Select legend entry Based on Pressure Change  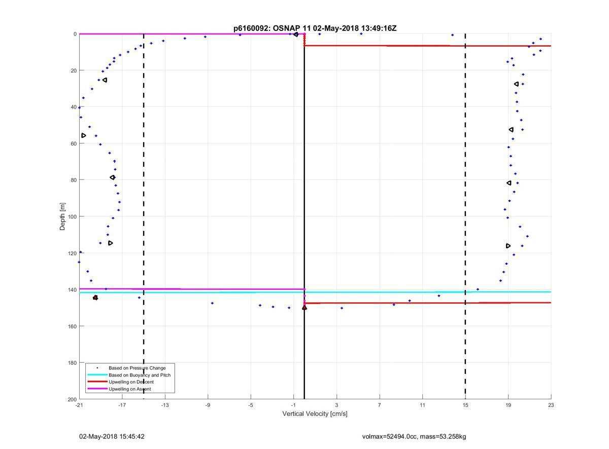coord(137,368)
